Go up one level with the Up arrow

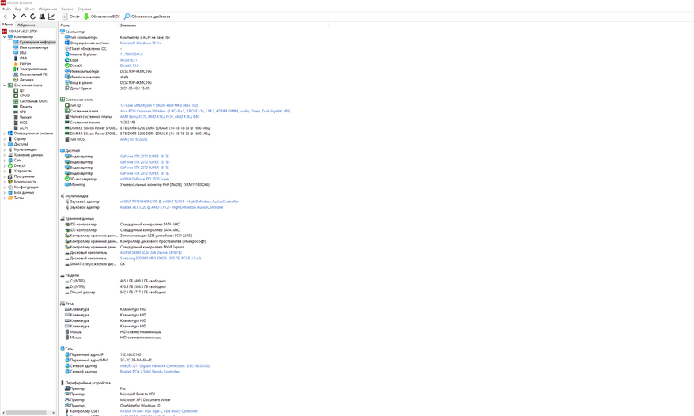[x=24, y=17]
